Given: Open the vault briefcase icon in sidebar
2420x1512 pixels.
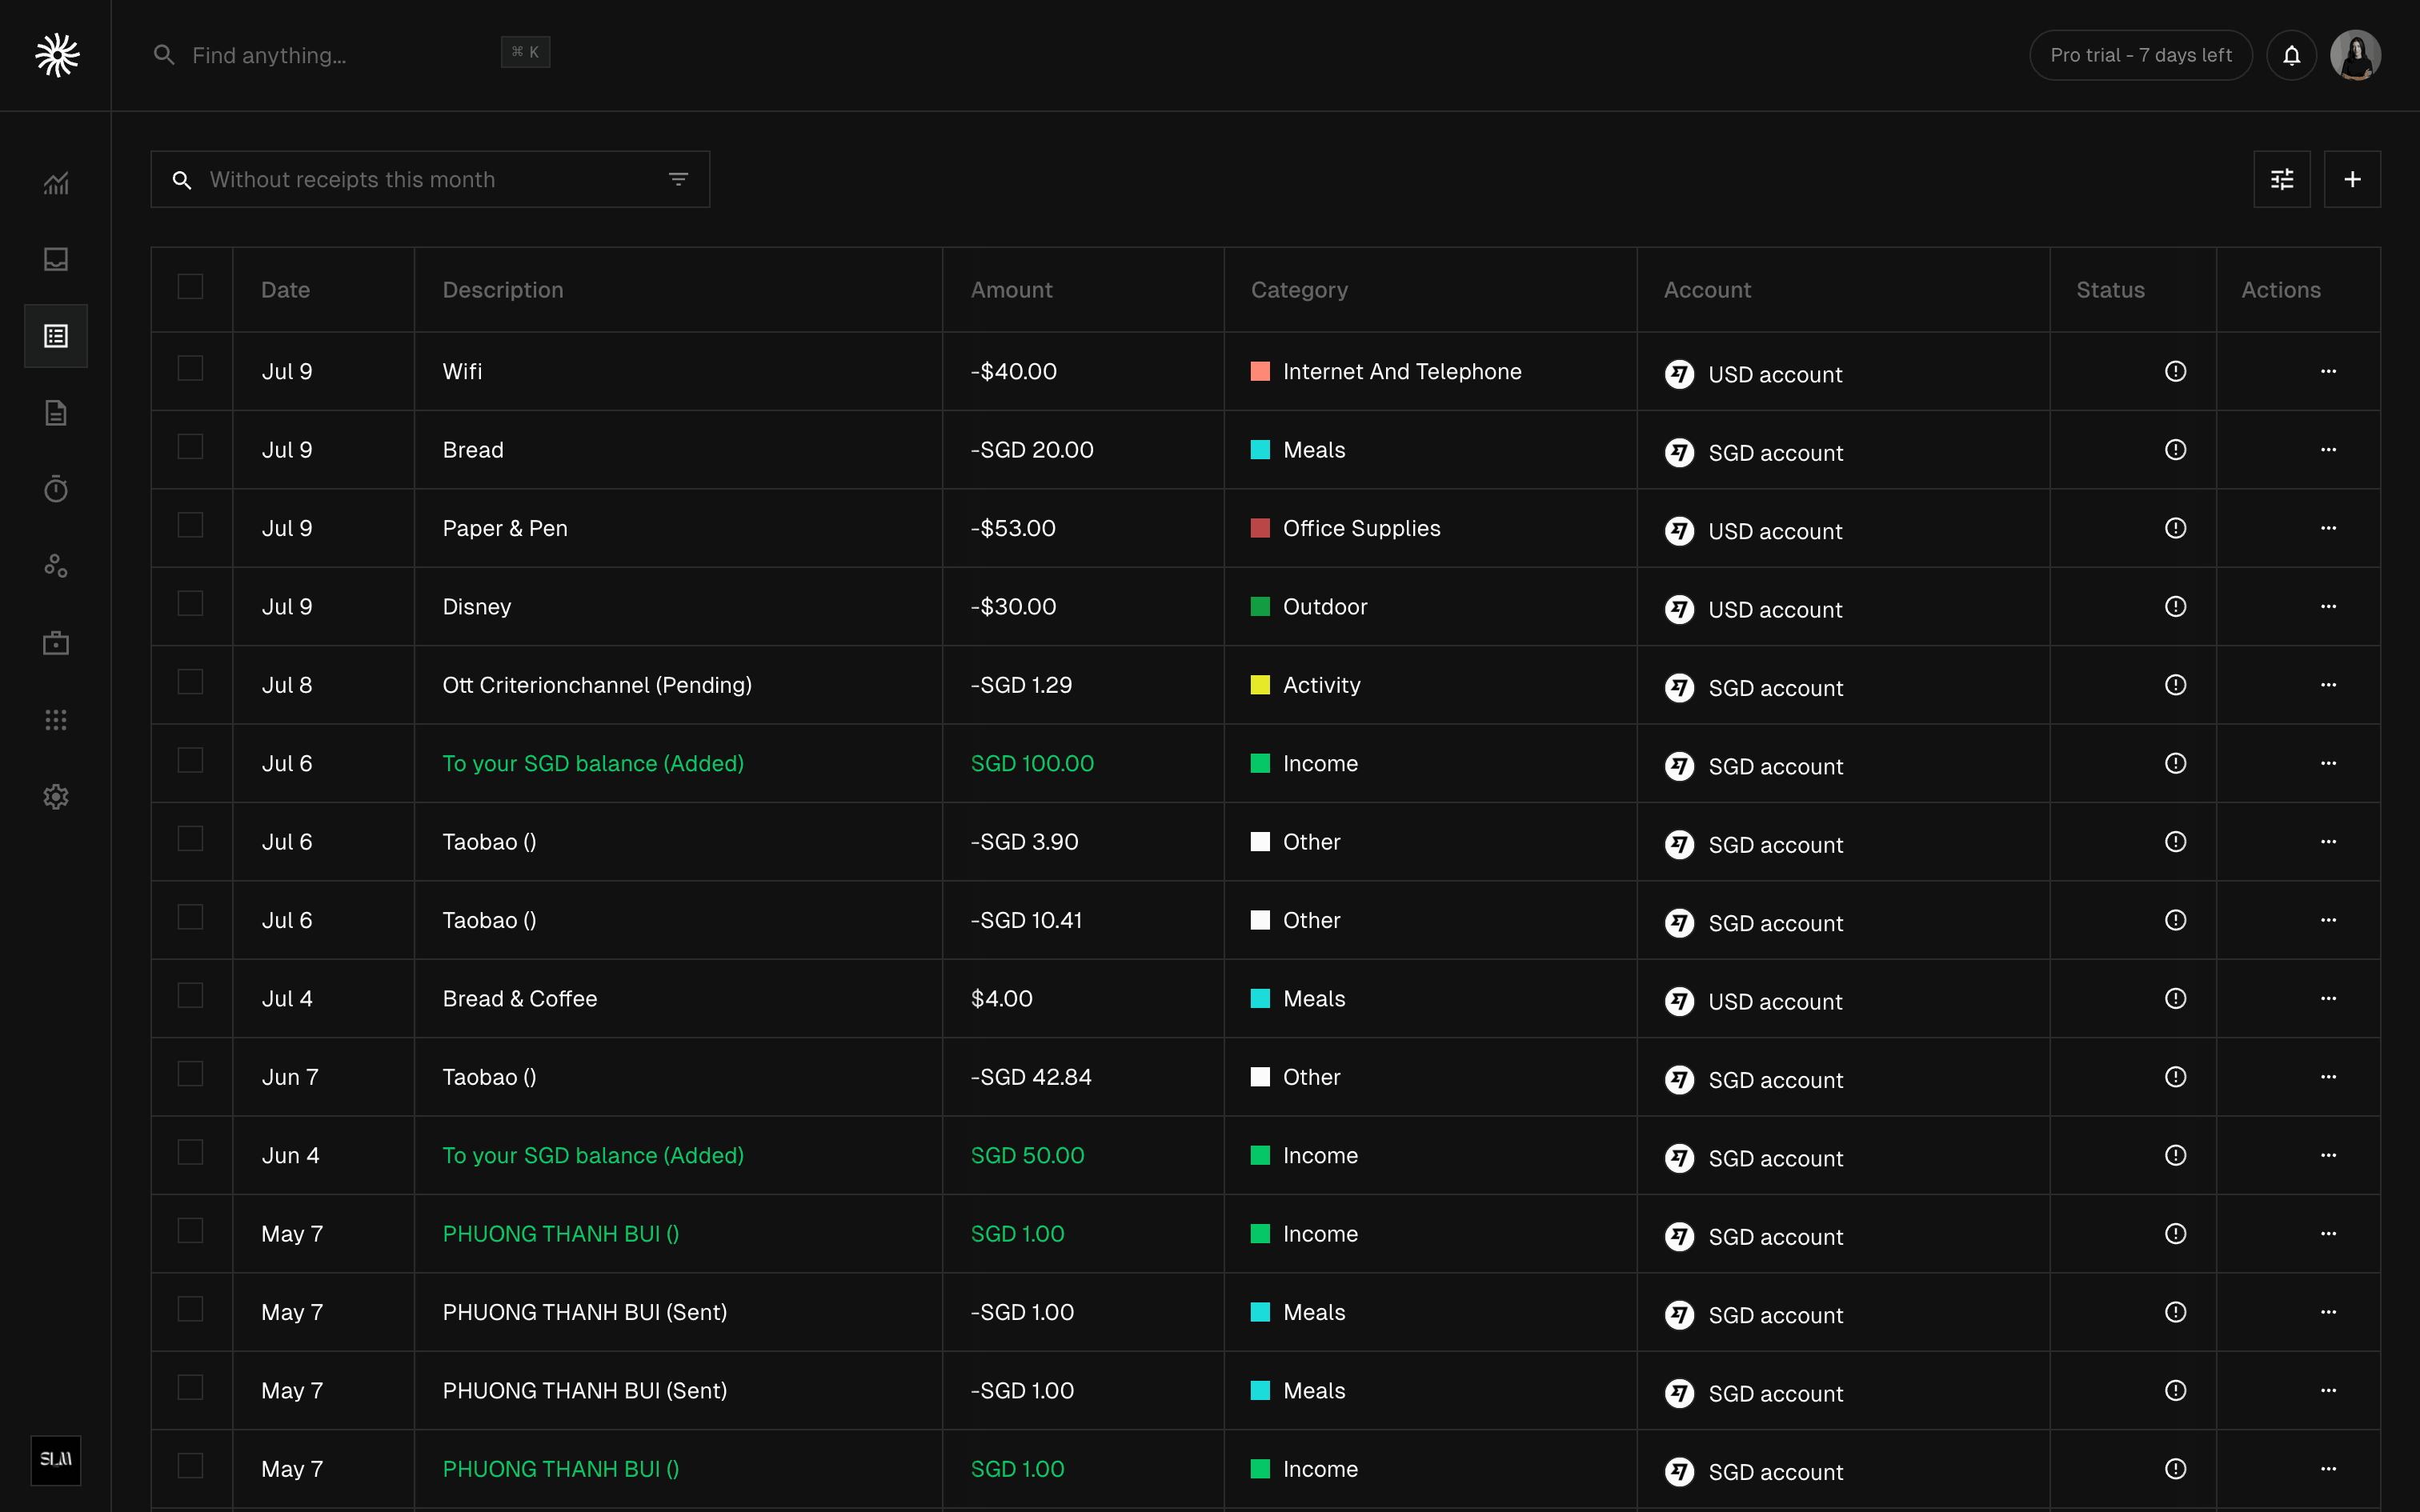Looking at the screenshot, I should 56,643.
